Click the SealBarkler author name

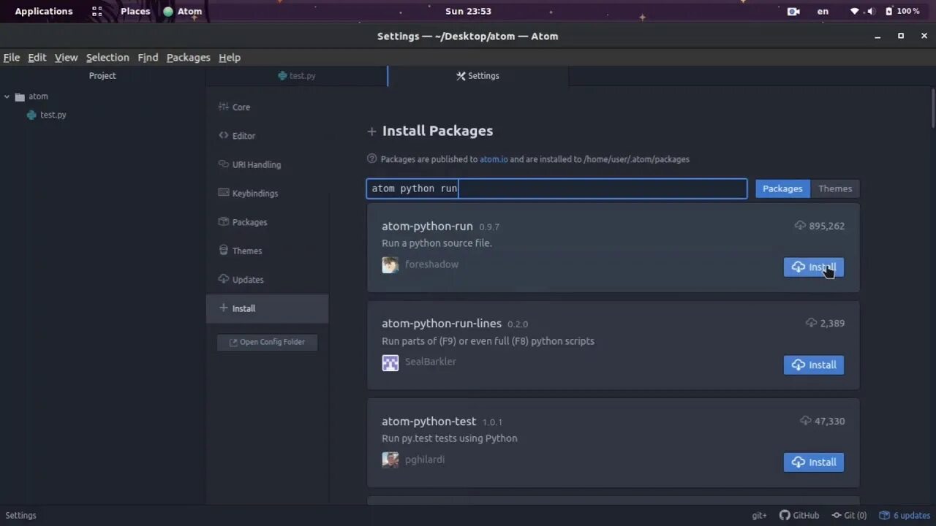[x=431, y=362]
